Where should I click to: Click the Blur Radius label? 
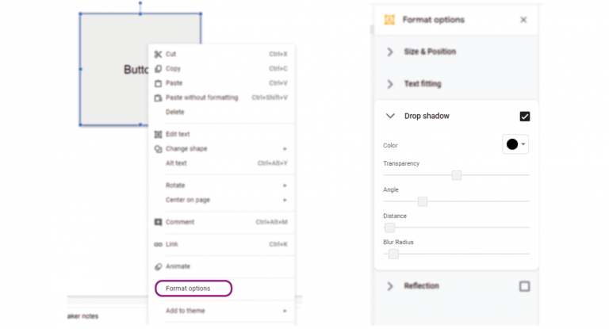click(x=398, y=242)
